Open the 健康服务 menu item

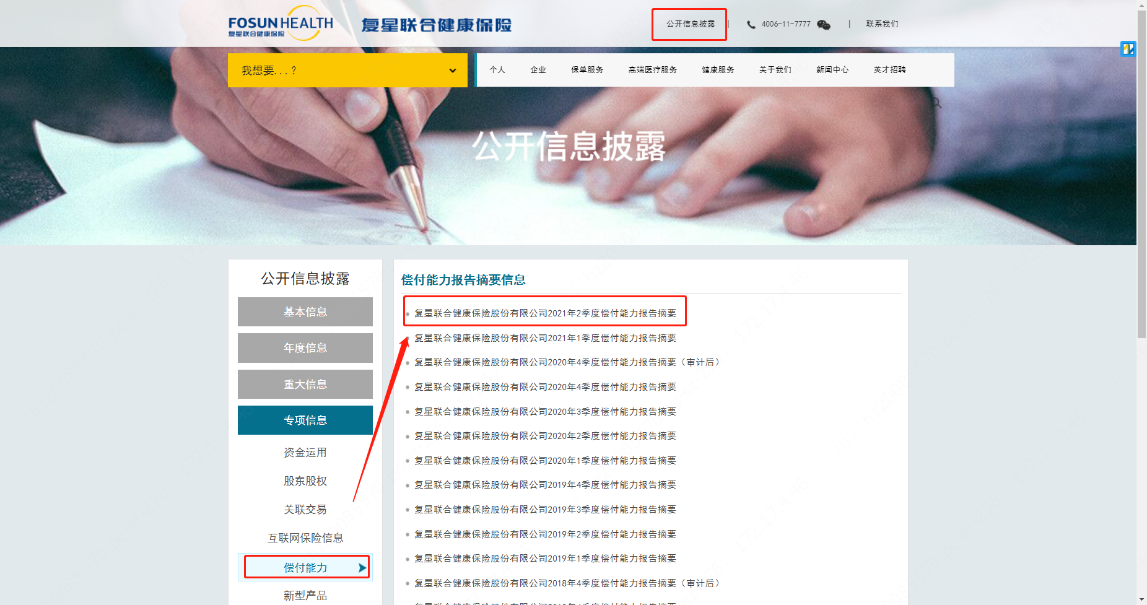coord(718,70)
